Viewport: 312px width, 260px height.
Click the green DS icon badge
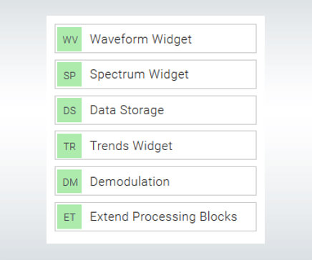pos(69,110)
